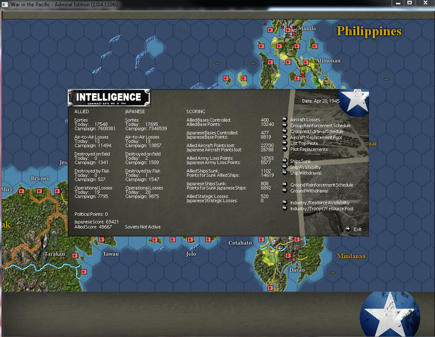Open Industry/Troops/Resource Pool
Image resolution: width=435 pixels, height=337 pixels.
tap(322, 209)
